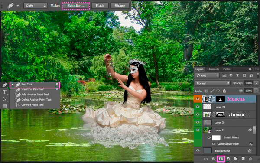Click the Fill 100% value field
The image size is (260, 163).
tap(249, 91)
